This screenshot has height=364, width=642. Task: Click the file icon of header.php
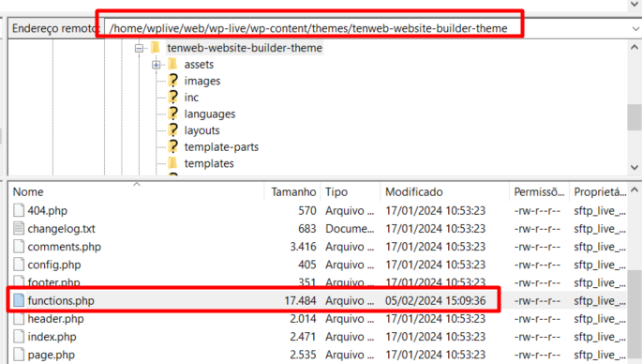19,319
